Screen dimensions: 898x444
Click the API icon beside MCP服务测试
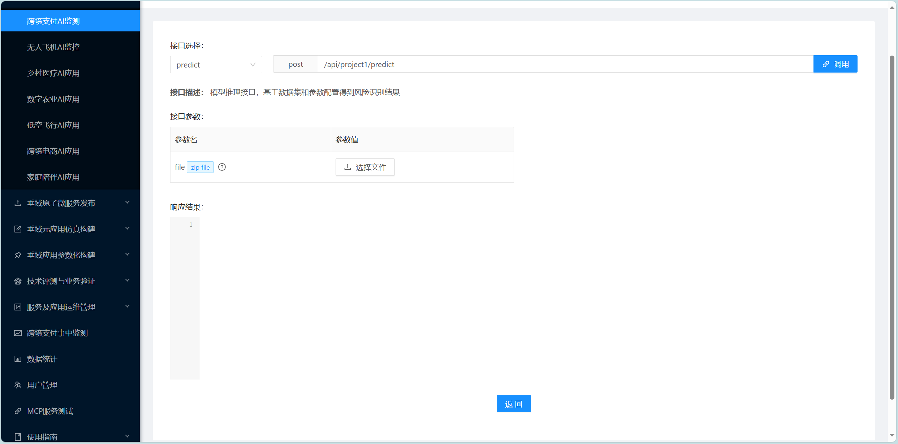pos(18,411)
